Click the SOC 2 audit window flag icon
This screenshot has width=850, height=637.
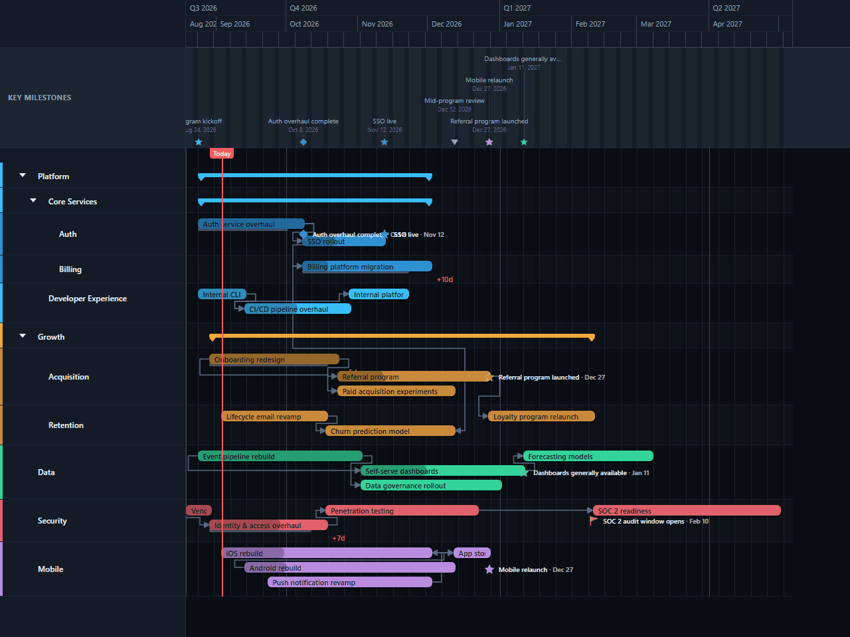click(x=594, y=521)
